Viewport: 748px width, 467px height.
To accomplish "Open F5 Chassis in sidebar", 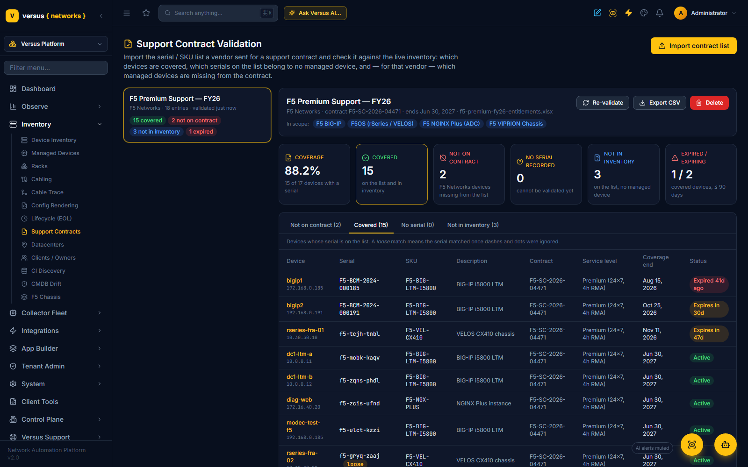I will (x=46, y=297).
